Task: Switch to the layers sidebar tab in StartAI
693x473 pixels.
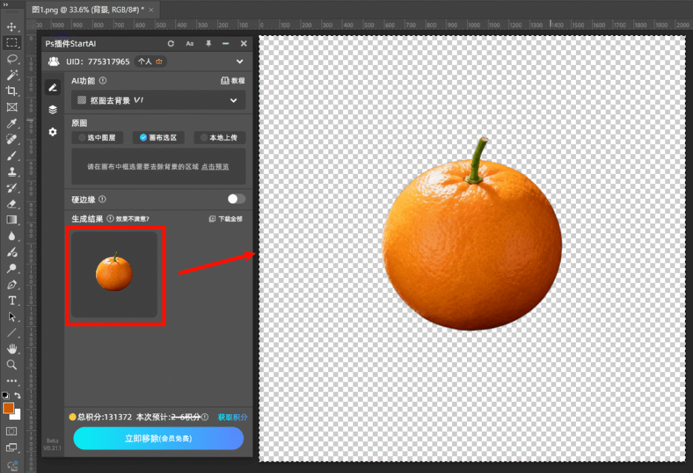Action: coord(53,110)
